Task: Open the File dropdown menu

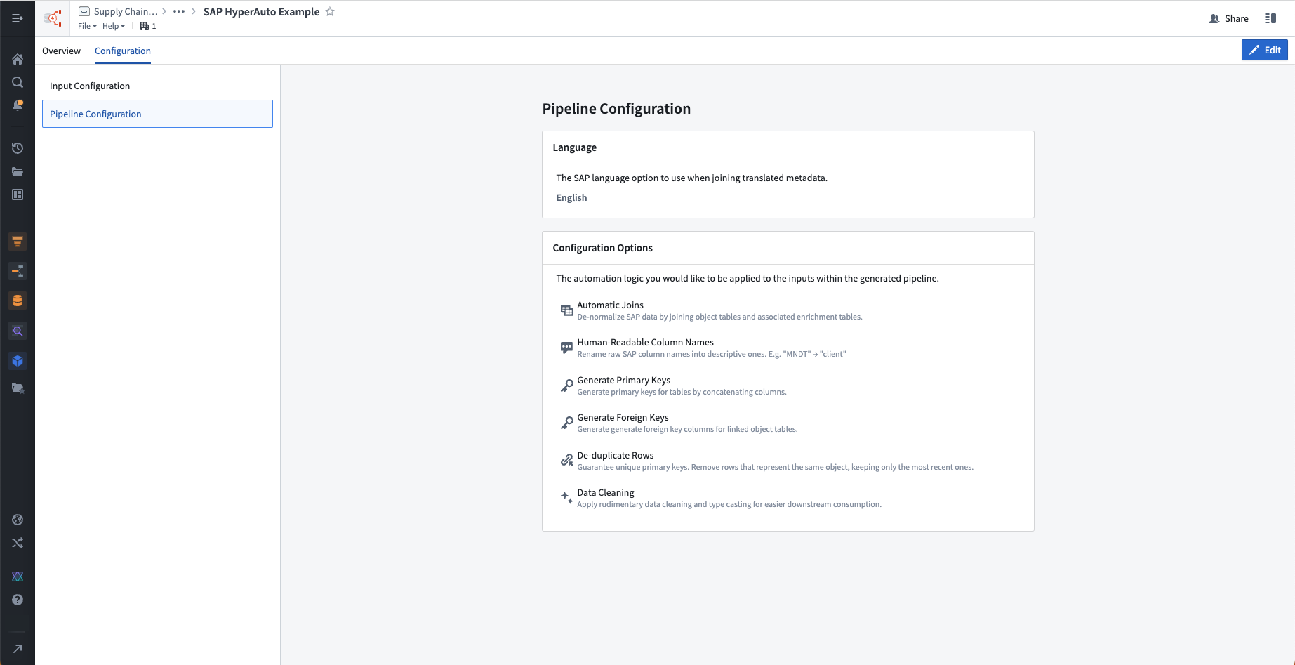Action: (87, 26)
